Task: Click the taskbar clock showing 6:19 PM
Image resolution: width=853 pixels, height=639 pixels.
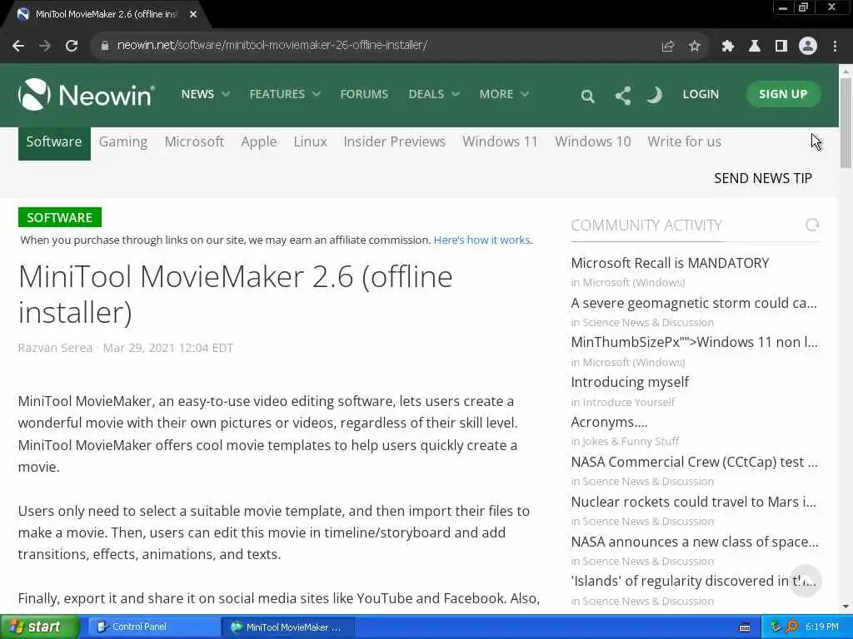Action: click(x=821, y=627)
